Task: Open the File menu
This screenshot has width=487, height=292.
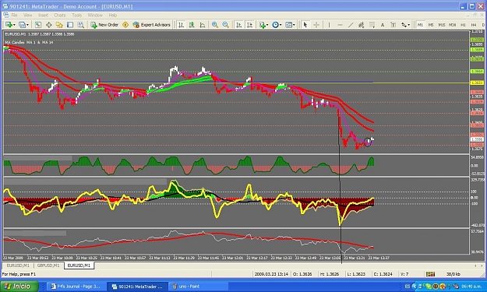Action: tap(14, 15)
